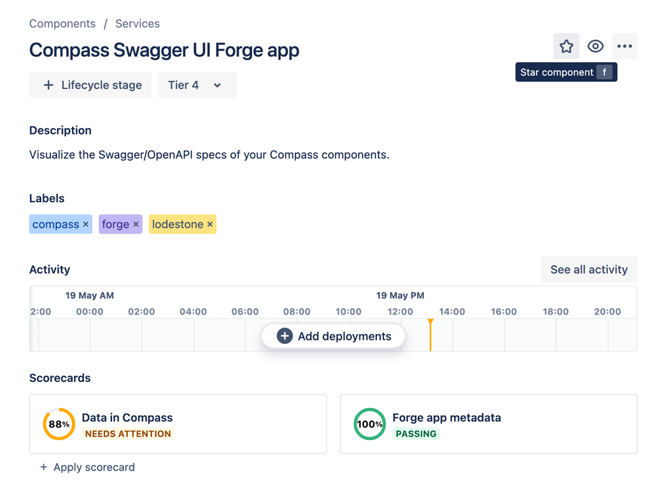
Task: Click the NEEDS ATTENTION status badge
Action: [128, 434]
